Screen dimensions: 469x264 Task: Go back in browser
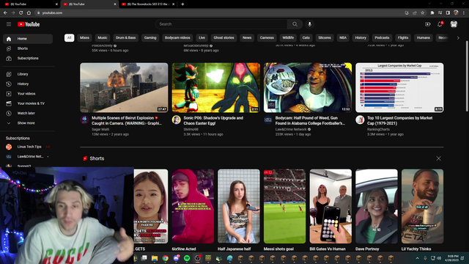tap(5, 13)
